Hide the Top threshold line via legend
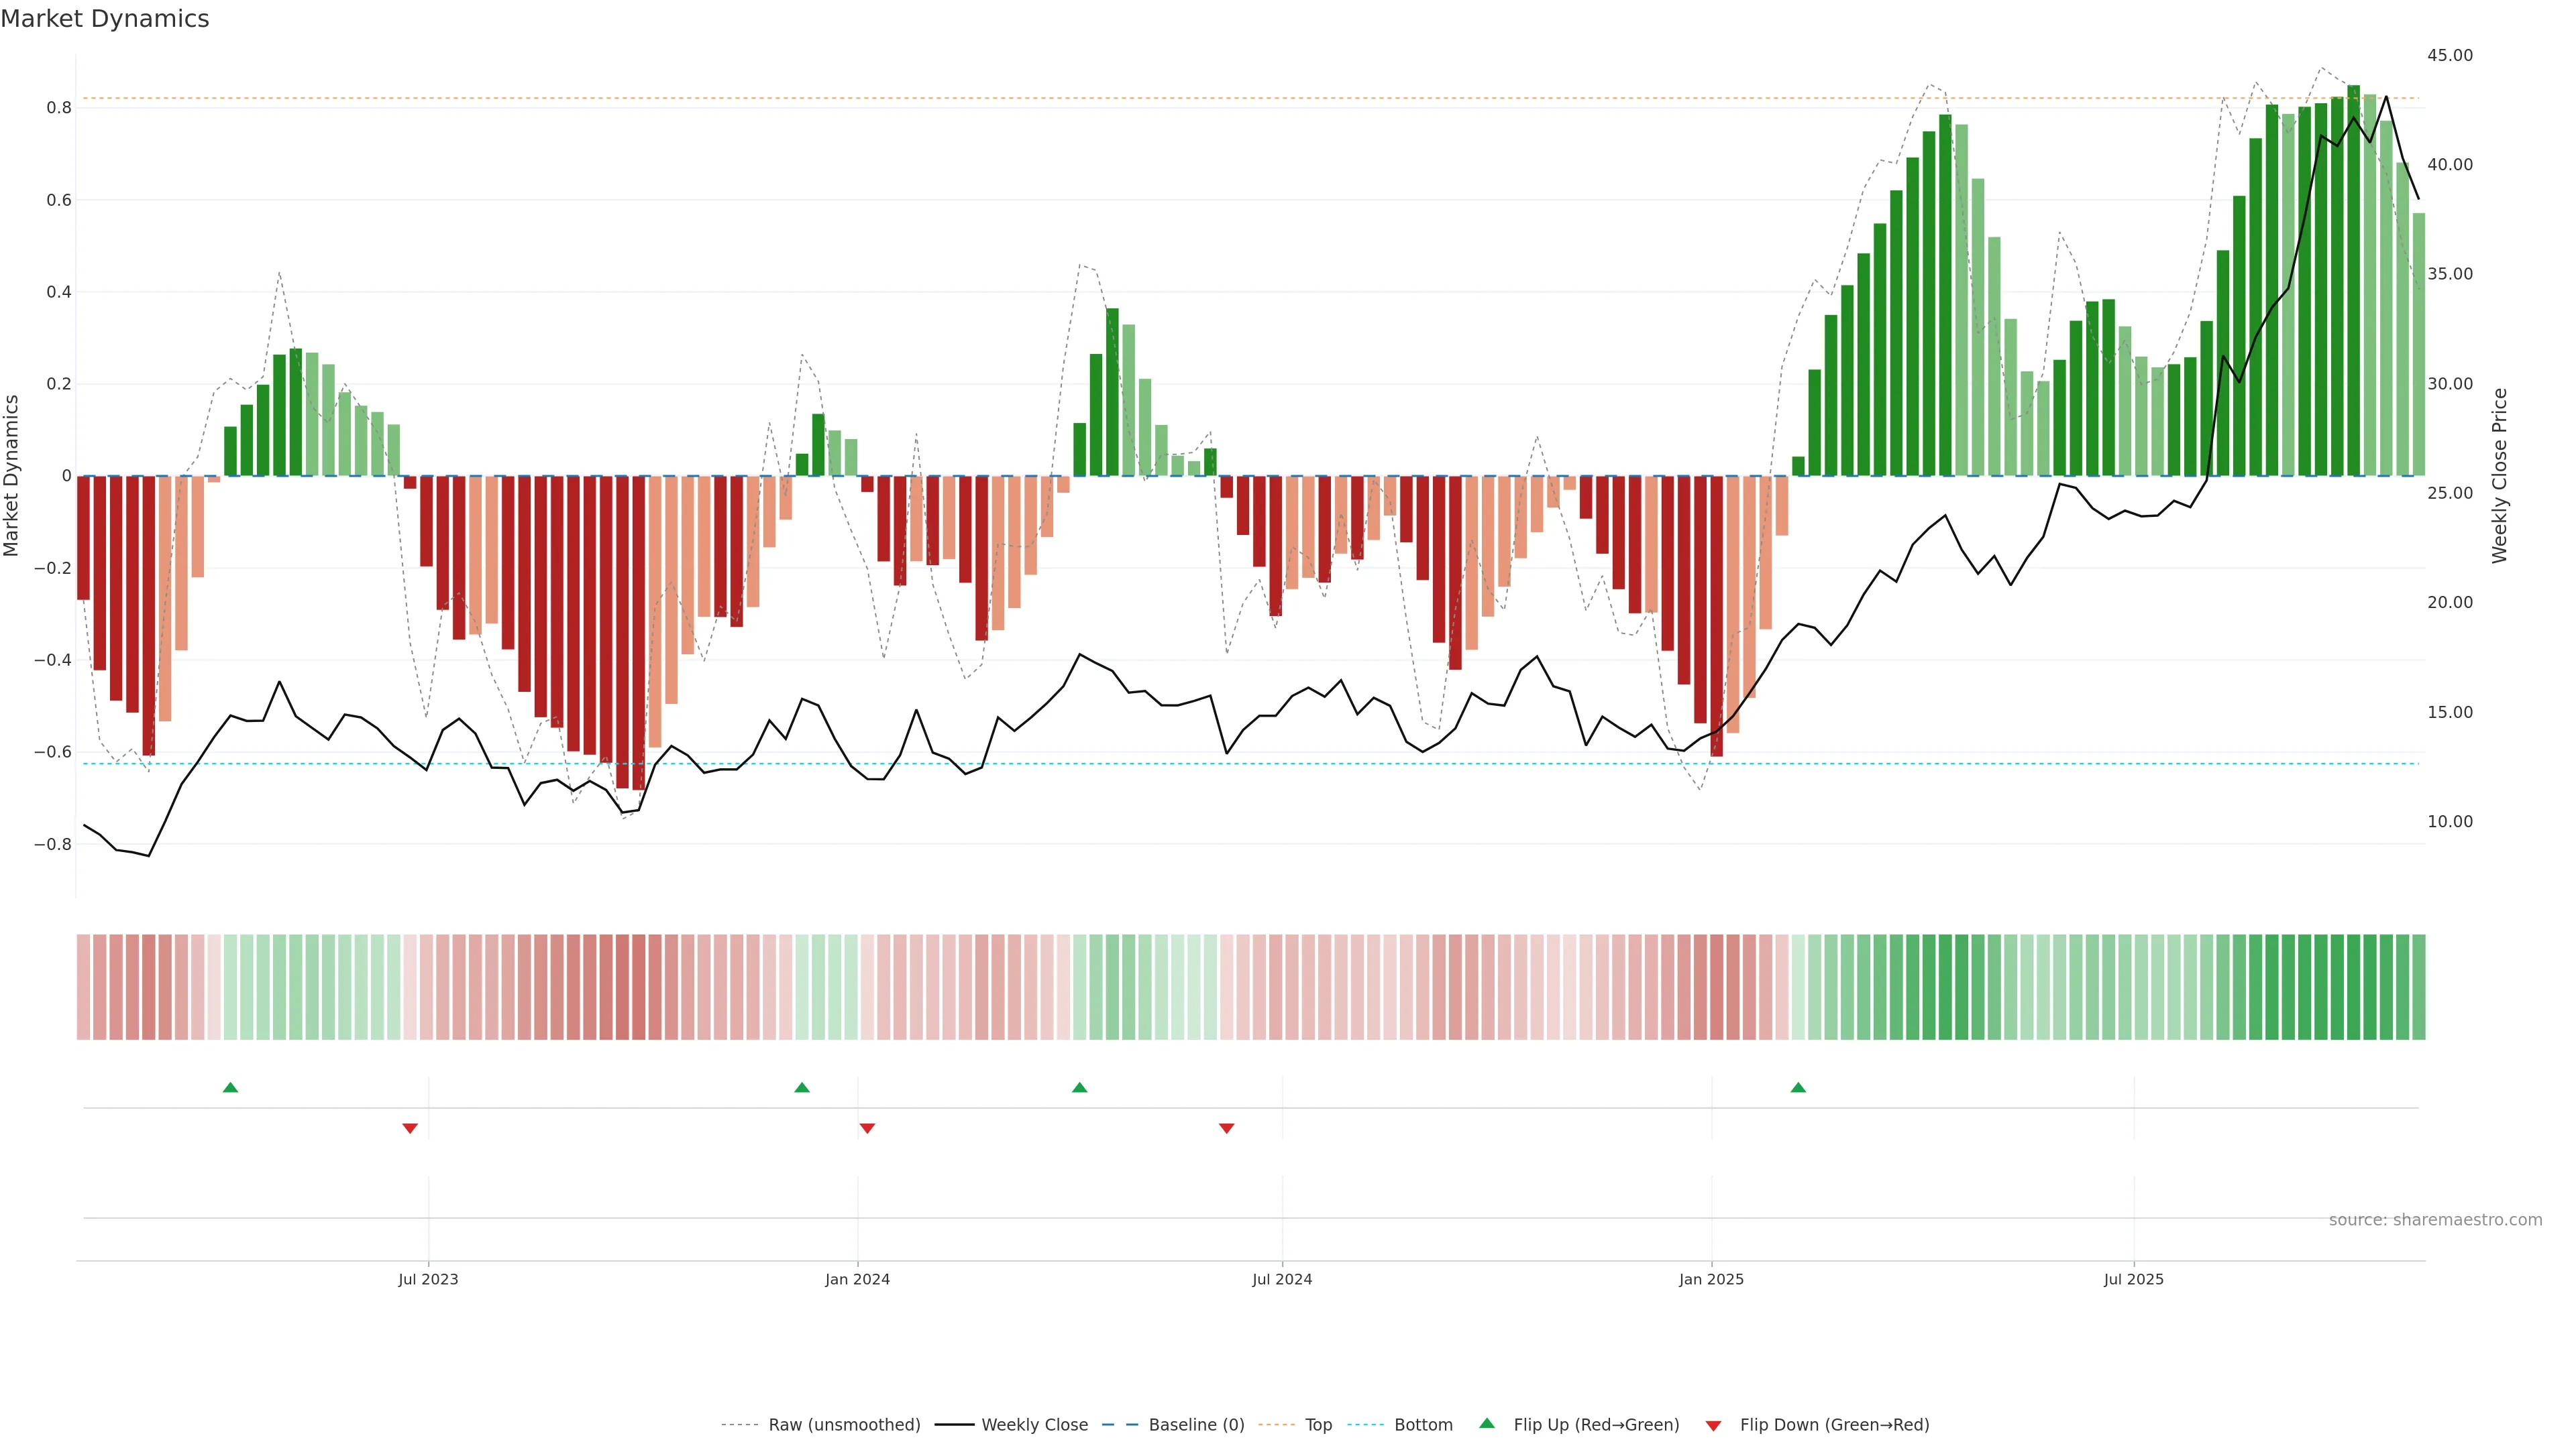2576x1448 pixels. pos(1318,1425)
